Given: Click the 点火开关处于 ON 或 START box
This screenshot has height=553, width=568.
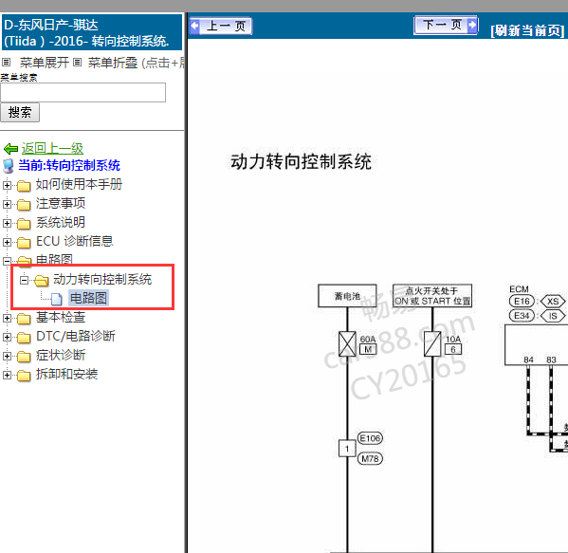Looking at the screenshot, I should click(432, 296).
